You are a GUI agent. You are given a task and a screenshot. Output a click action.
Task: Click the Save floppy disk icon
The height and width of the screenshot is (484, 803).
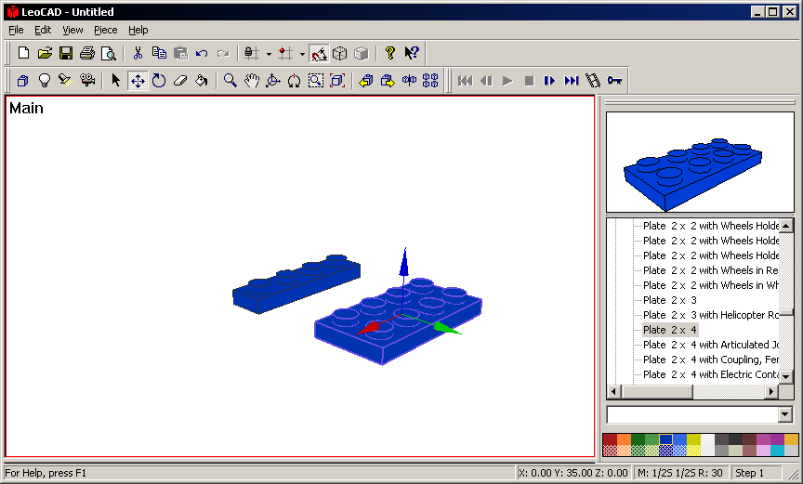[x=66, y=53]
